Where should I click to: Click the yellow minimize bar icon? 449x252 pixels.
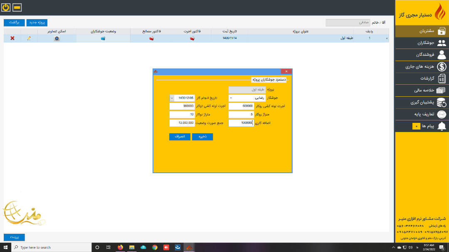[17, 7]
